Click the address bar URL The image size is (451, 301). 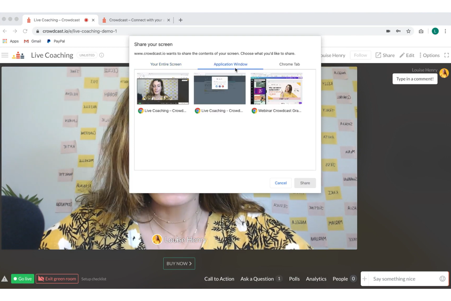[80, 31]
